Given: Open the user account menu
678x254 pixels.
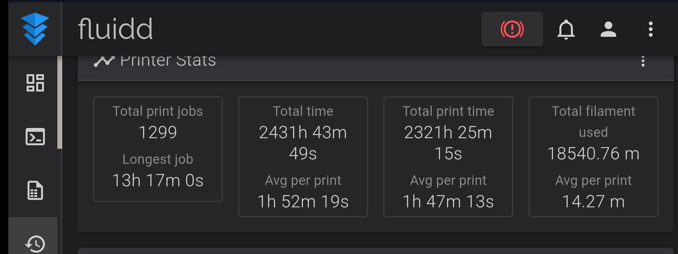Looking at the screenshot, I should pyautogui.click(x=608, y=29).
